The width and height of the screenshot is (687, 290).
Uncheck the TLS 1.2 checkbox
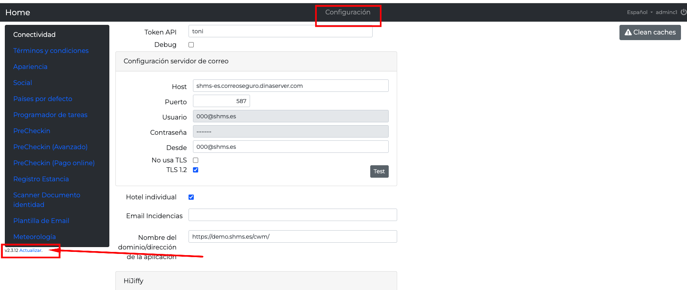point(196,170)
